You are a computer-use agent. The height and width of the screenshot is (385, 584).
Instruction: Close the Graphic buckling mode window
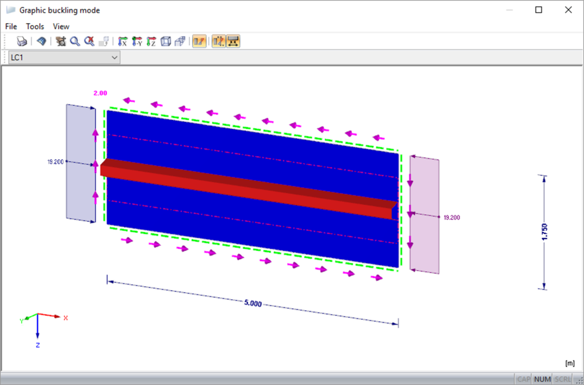coord(568,10)
